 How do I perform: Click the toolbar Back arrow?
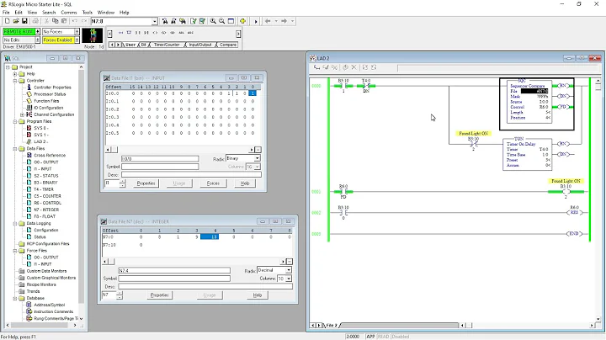click(268, 21)
